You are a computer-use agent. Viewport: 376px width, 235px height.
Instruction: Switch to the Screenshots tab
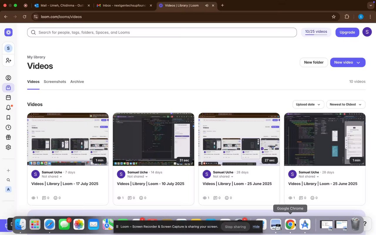[55, 82]
